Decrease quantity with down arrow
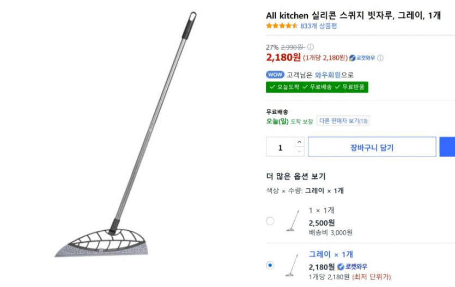 (x=299, y=152)
